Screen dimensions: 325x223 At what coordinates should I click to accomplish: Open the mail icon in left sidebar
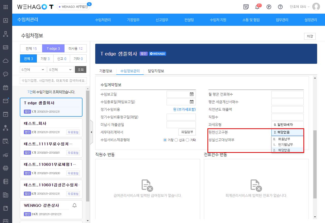pos(6,101)
